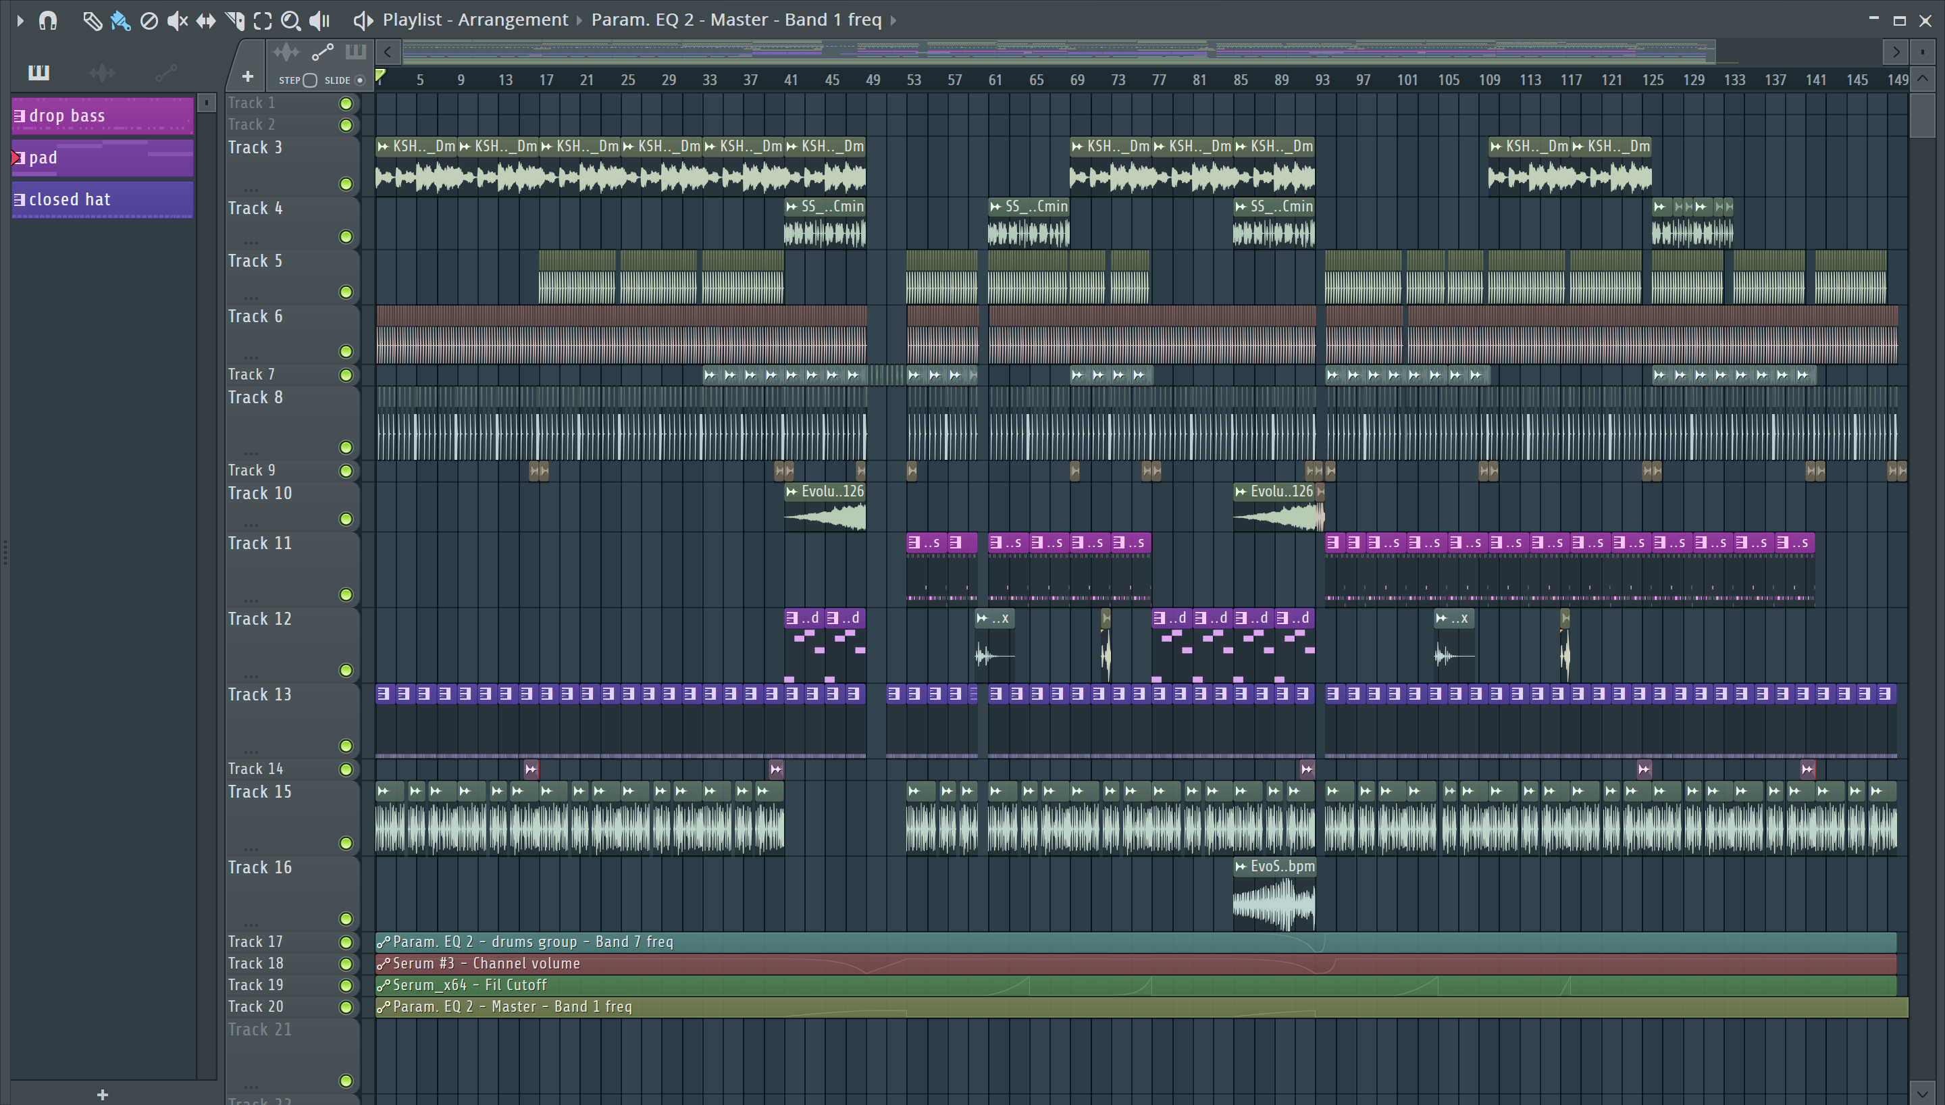The height and width of the screenshot is (1105, 1945).
Task: Expand the arrow after the Band 1 freq title
Action: pos(893,20)
